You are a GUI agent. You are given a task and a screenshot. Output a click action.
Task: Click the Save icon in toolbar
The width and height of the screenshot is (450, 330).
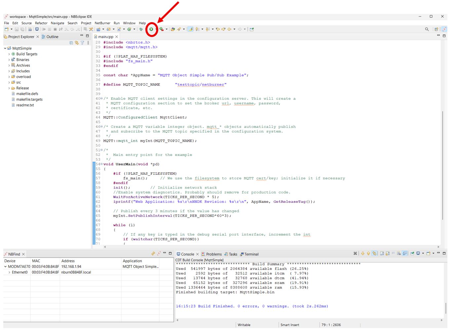coord(17,29)
